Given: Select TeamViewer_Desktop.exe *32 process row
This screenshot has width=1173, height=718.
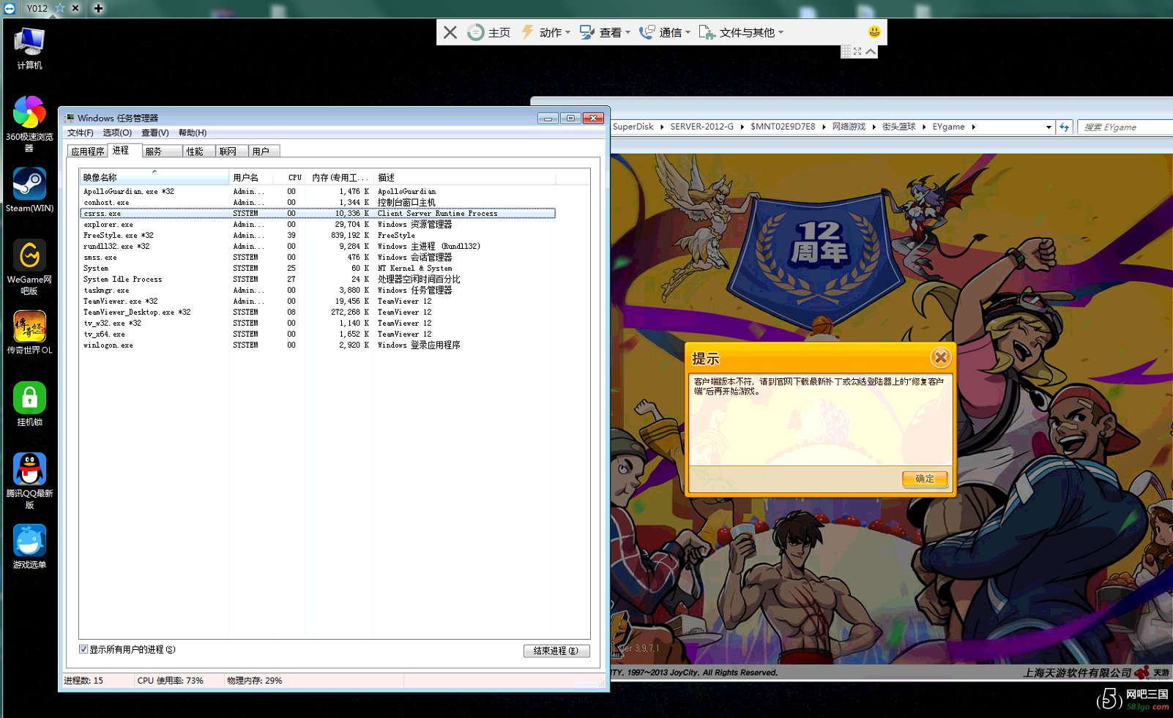Looking at the screenshot, I should point(317,312).
